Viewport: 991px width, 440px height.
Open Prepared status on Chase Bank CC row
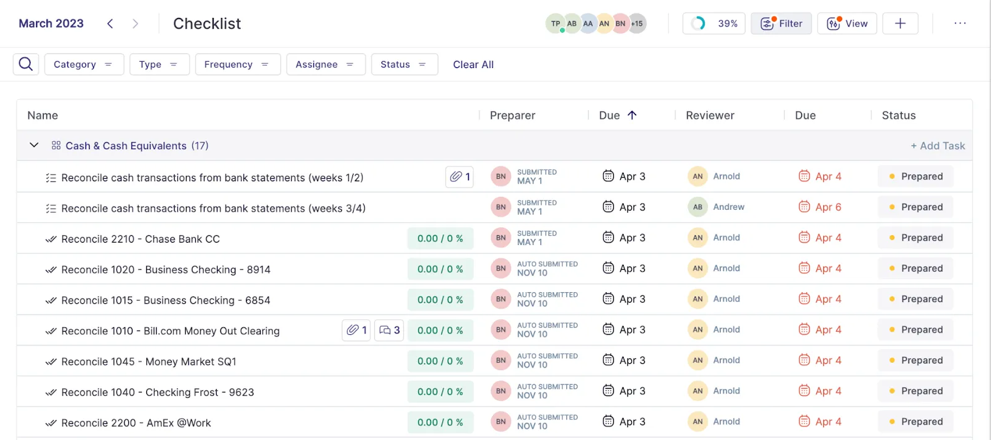click(915, 238)
